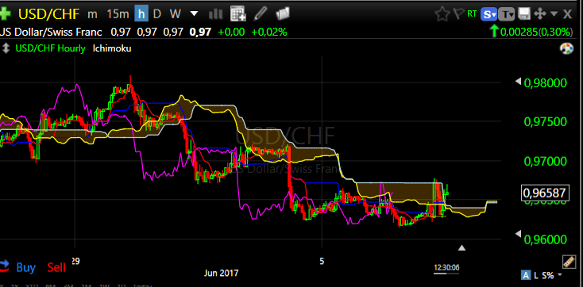Open the scale options dropdown arrow
The height and width of the screenshot is (287, 583).
560,275
